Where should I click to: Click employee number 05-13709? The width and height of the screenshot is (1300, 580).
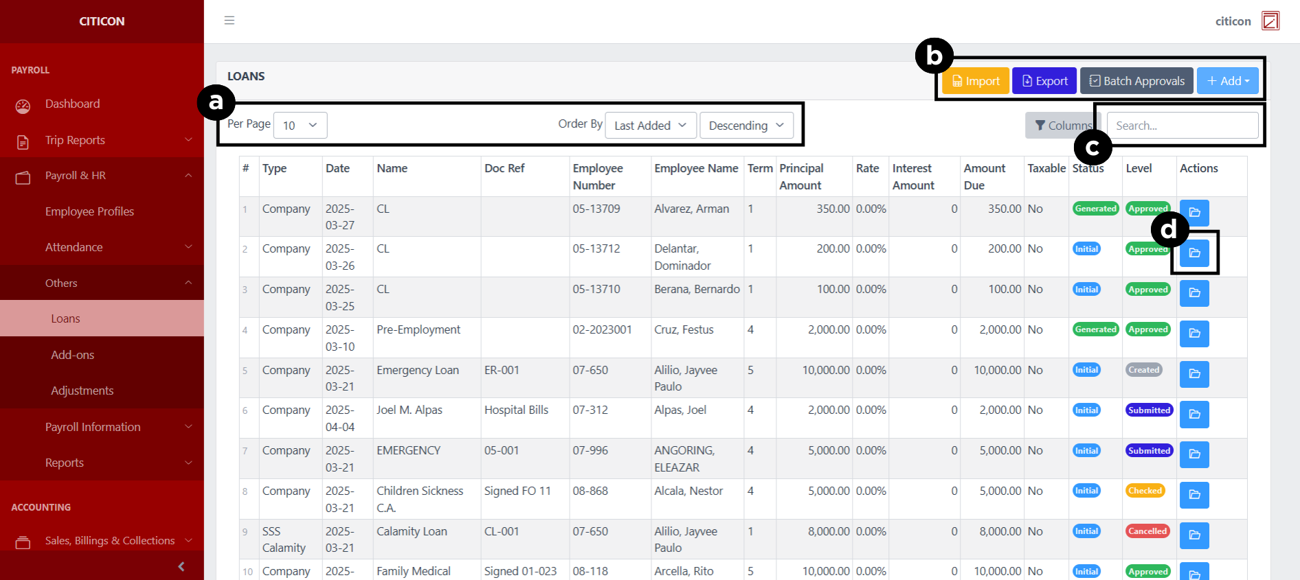pyautogui.click(x=596, y=209)
